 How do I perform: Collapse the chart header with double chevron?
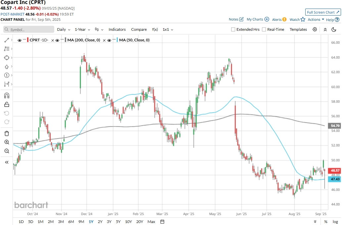pyautogui.click(x=325, y=29)
